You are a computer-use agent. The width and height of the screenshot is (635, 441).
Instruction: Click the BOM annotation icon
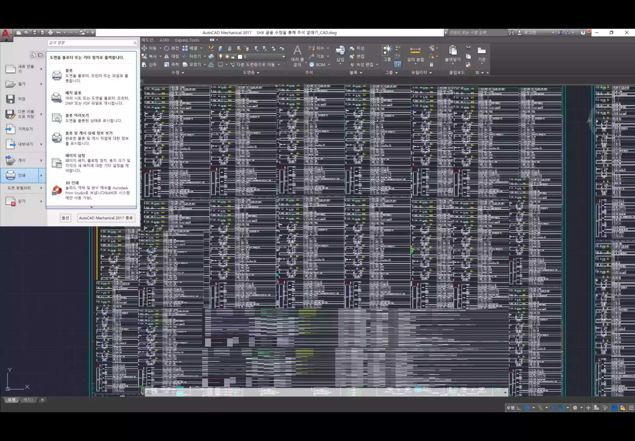312,65
